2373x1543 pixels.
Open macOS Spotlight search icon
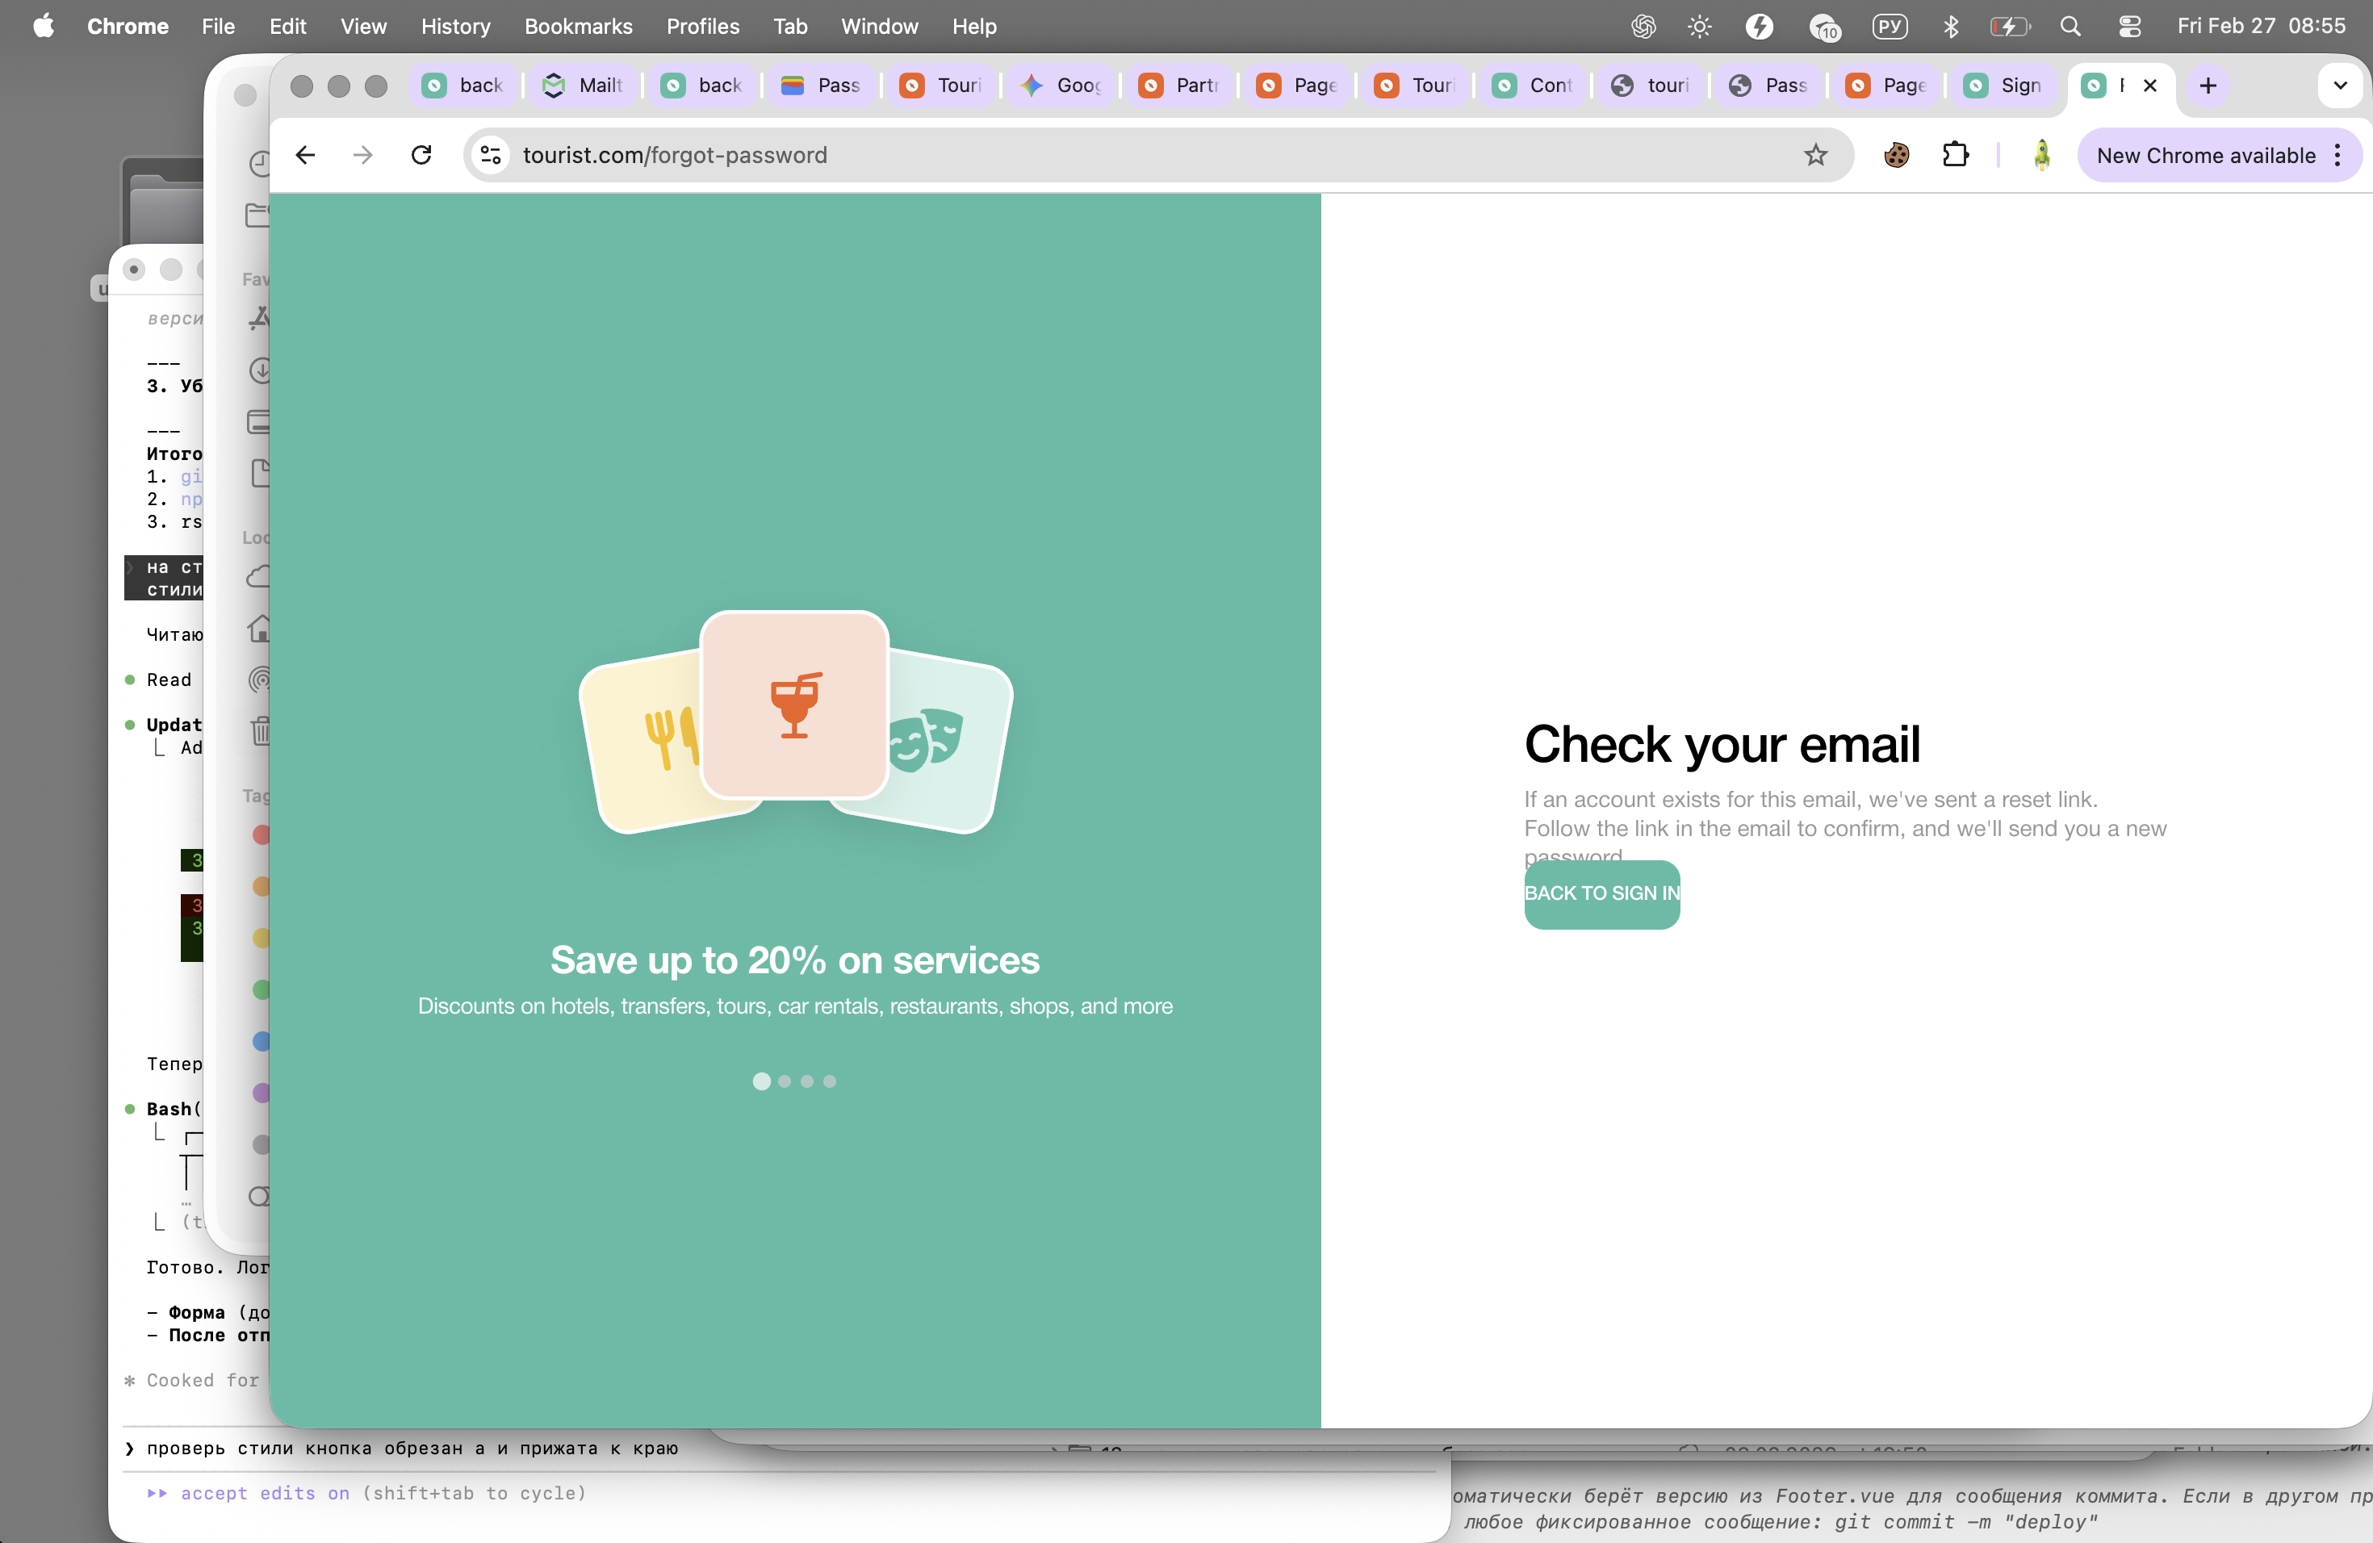2071,26
